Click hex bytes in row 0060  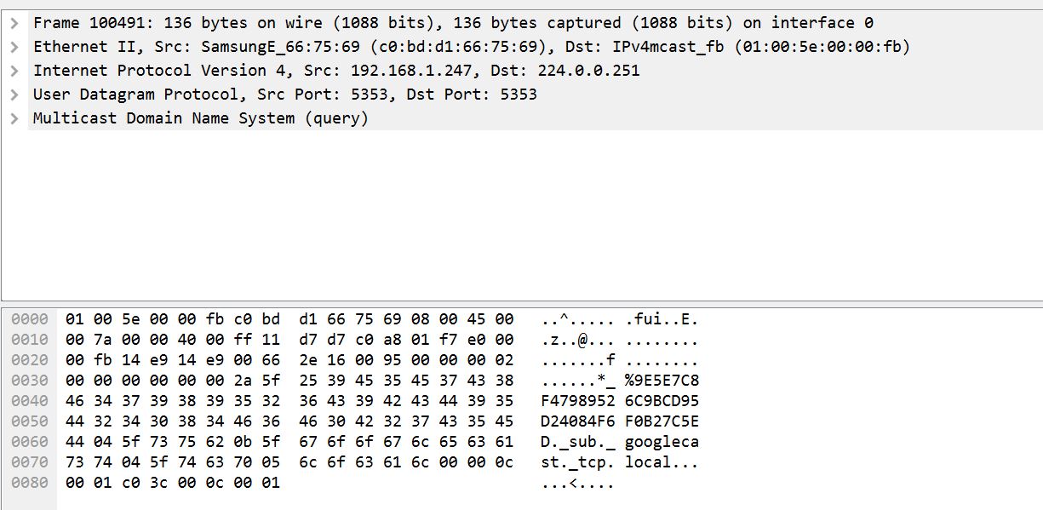click(289, 442)
